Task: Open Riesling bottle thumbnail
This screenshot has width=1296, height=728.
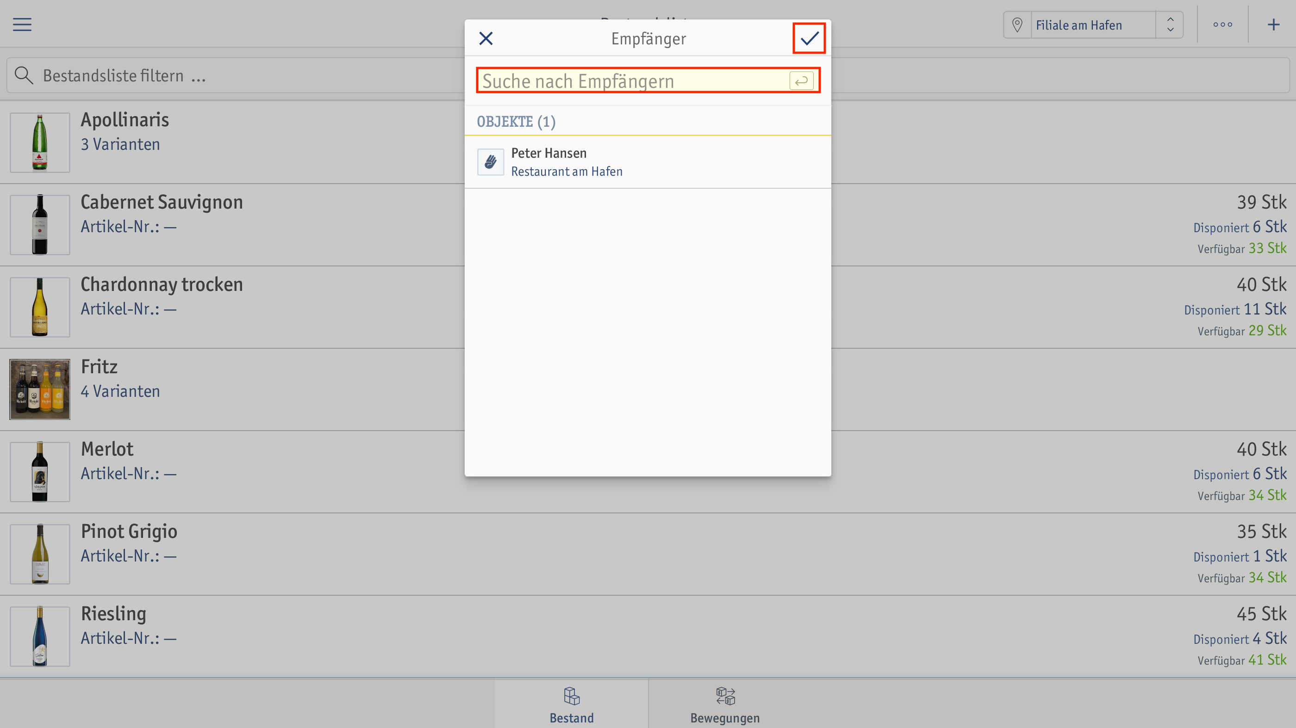Action: click(x=40, y=636)
